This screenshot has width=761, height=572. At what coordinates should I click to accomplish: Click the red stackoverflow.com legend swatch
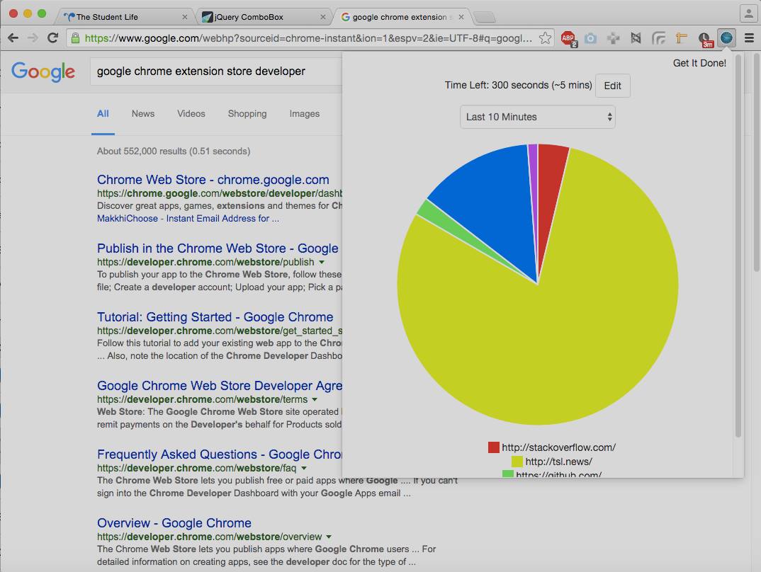pyautogui.click(x=494, y=447)
